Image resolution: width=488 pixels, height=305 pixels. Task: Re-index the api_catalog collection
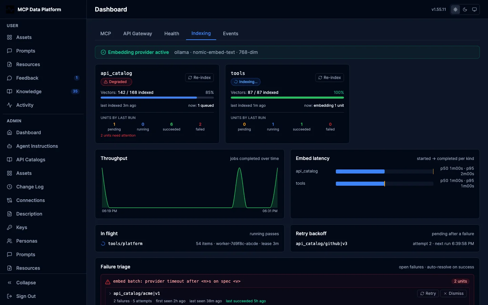(199, 78)
